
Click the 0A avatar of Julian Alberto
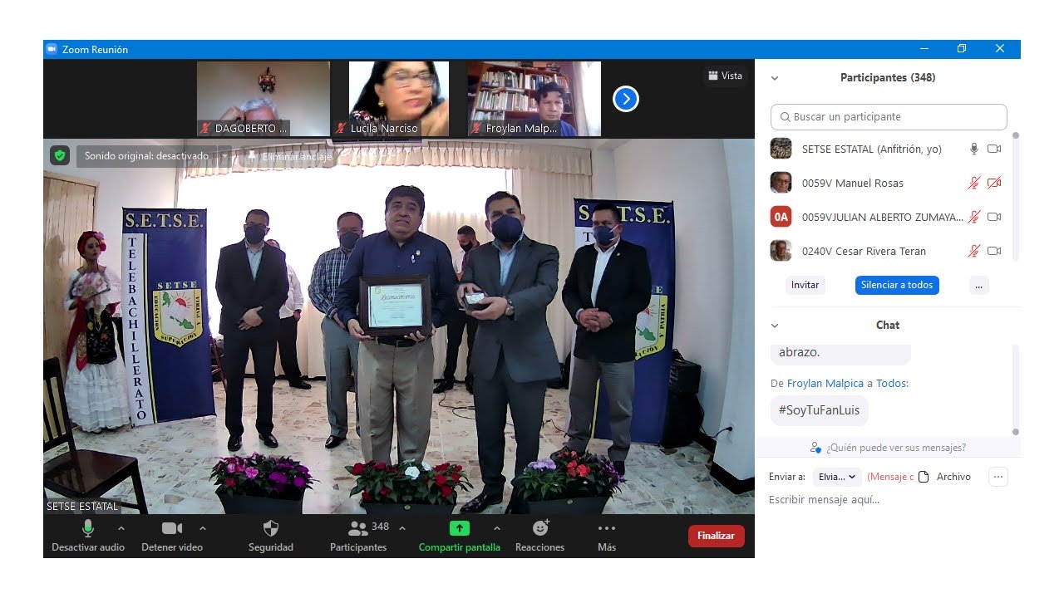pyautogui.click(x=781, y=217)
